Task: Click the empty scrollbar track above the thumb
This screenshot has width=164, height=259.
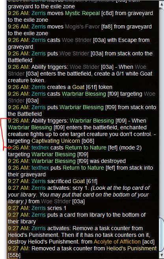Action: pyautogui.click(x=162, y=112)
